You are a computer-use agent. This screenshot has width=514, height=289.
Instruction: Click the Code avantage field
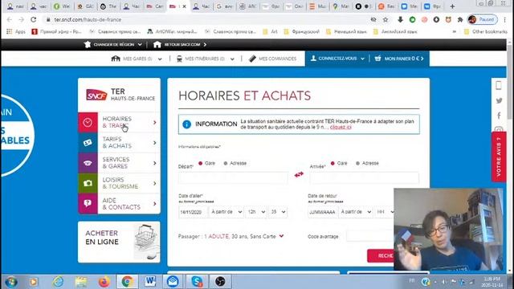point(370,236)
